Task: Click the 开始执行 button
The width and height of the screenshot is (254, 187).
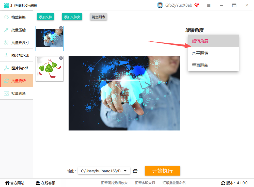Action: tap(163, 171)
